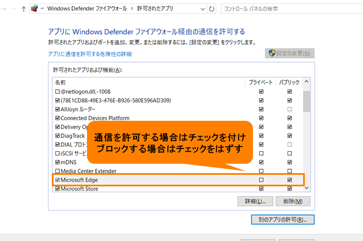Image resolution: width=363 pixels, height=241 pixels.
Task: Click the scroll-down arrow of app list
Action: (x=307, y=188)
